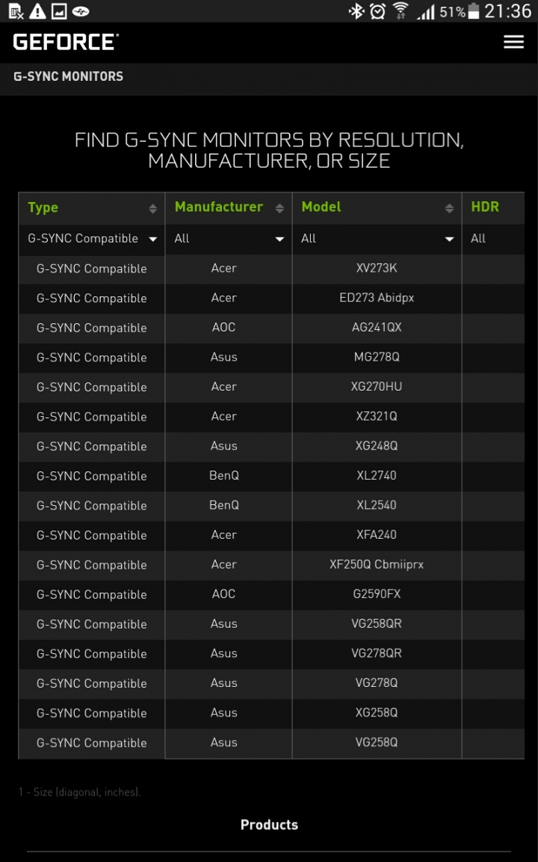Tap the Wi-Fi status icon
The image size is (538, 862).
coord(401,11)
